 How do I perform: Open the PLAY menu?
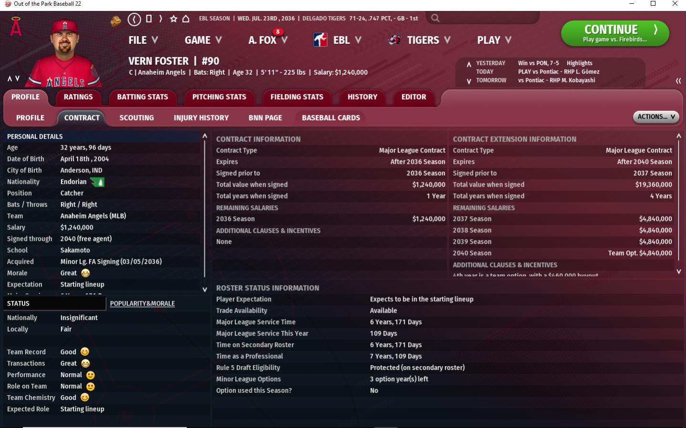[x=494, y=40]
